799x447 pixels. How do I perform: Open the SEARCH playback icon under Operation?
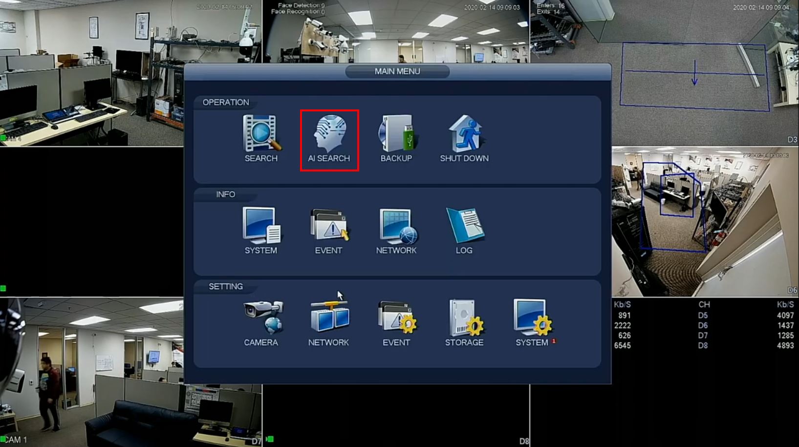[x=261, y=139]
